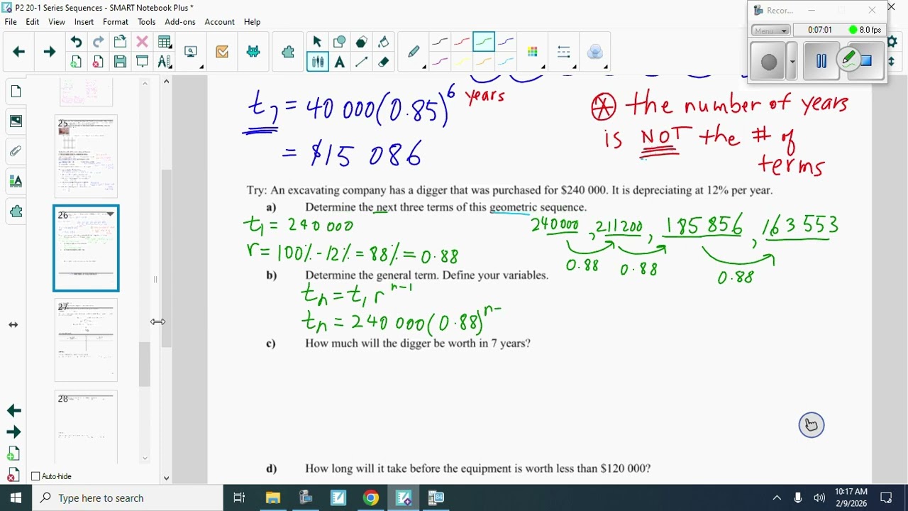
Task: Open the Insert menu
Action: coord(84,22)
